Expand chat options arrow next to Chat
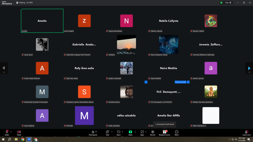 click(x=112, y=132)
